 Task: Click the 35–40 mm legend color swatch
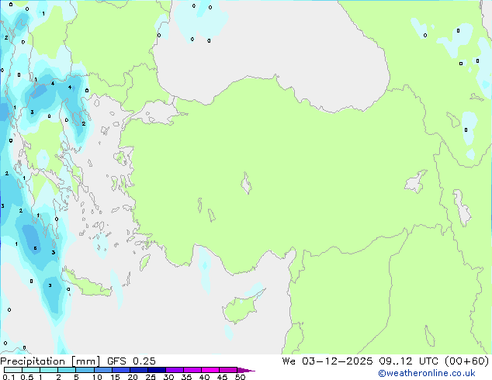click(192, 370)
